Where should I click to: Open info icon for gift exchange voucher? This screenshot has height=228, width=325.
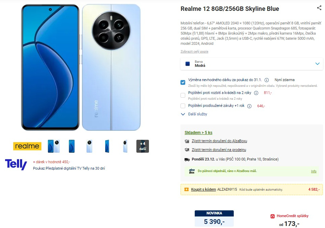tap(267, 80)
